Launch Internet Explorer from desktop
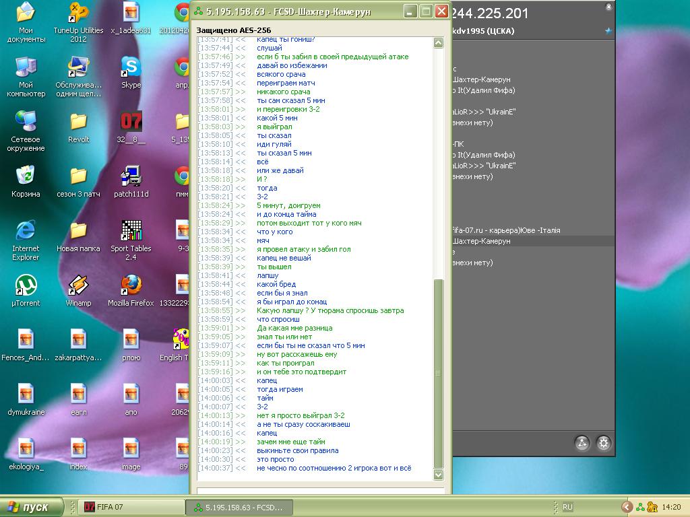The width and height of the screenshot is (690, 517). point(26,240)
